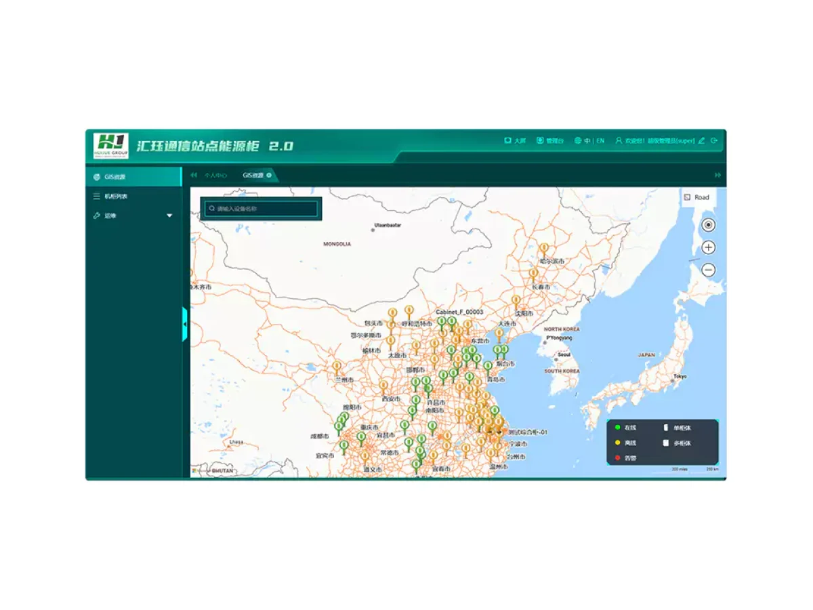This screenshot has width=813, height=610.
Task: Expand the 运维 sidebar dropdown arrow
Action: pos(169,216)
